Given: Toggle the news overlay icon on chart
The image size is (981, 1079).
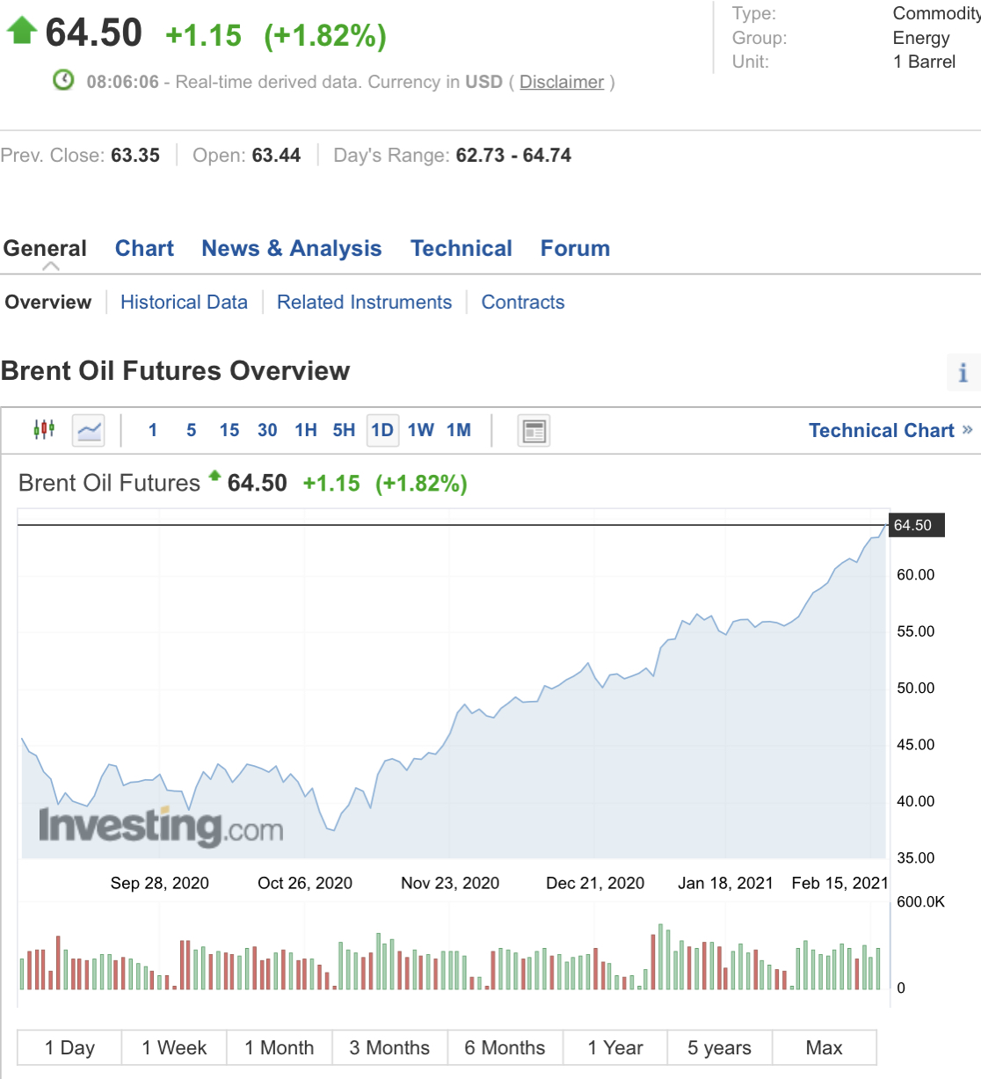Looking at the screenshot, I should coord(534,431).
